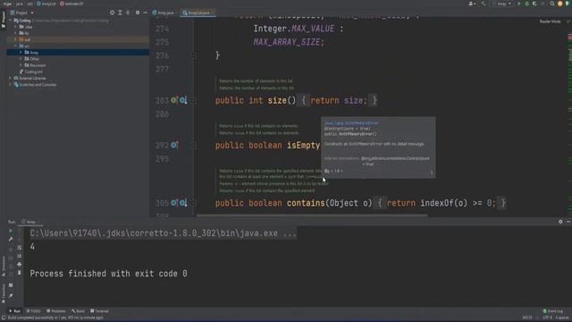Click the Select Opened File target icon
Viewport: 572px width, 322px height.
[x=112, y=13]
